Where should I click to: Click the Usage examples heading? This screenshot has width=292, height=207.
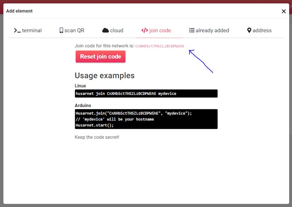coord(105,76)
